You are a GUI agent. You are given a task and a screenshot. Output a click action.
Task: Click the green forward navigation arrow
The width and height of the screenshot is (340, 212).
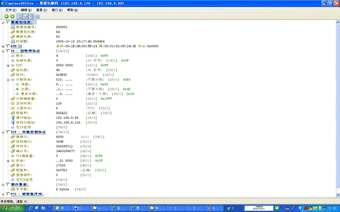point(12,16)
